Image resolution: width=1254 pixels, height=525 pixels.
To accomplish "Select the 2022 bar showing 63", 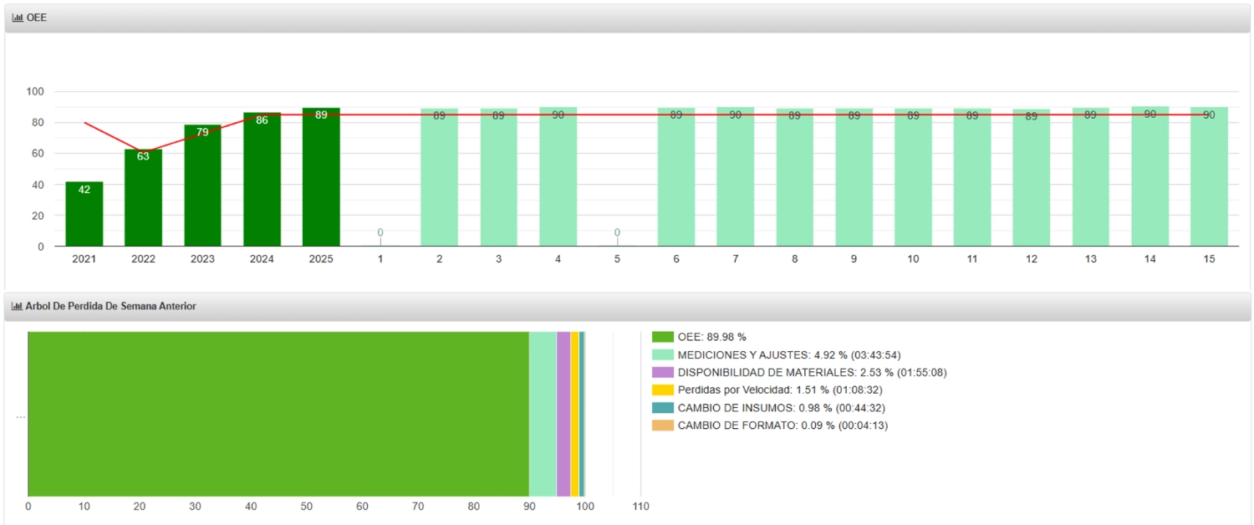I will (x=143, y=198).
